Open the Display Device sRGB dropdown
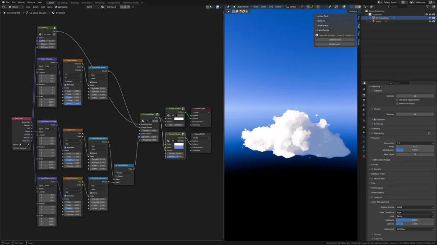Screen dimensions: 437x245 (x=415, y=207)
